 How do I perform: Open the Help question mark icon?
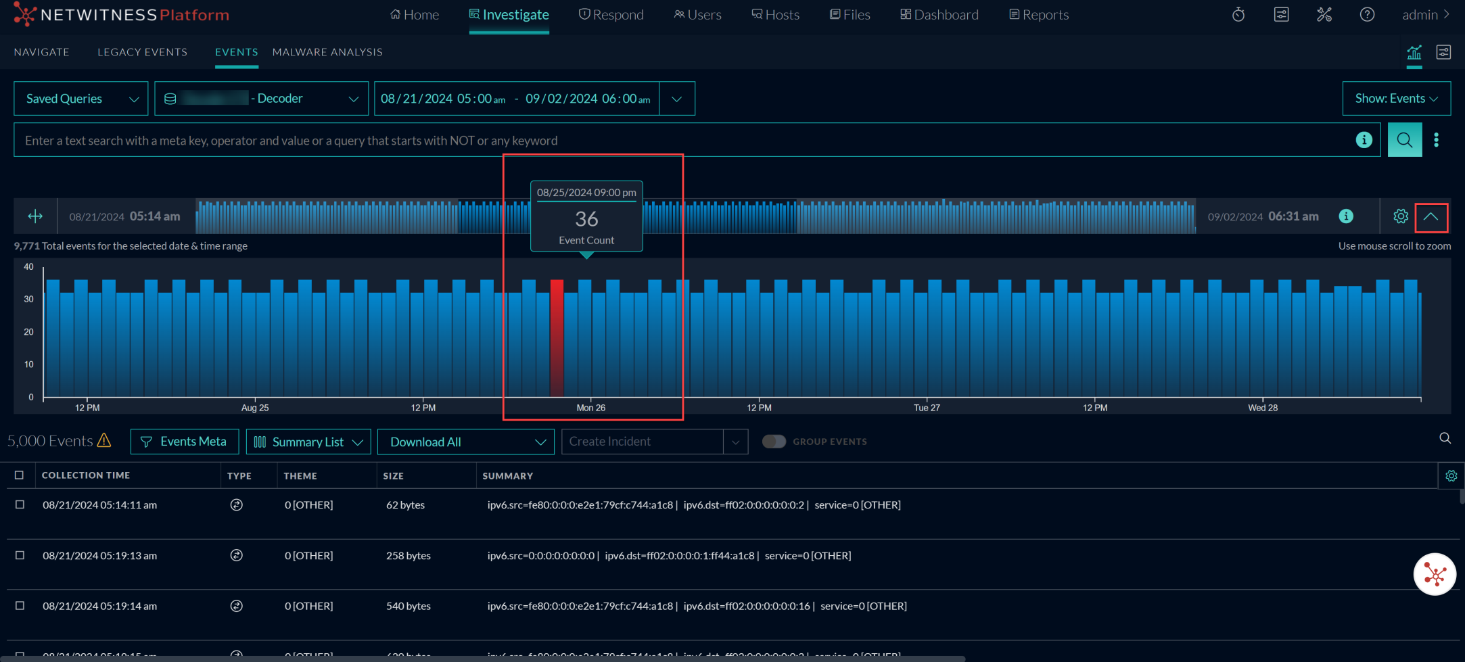(x=1367, y=14)
